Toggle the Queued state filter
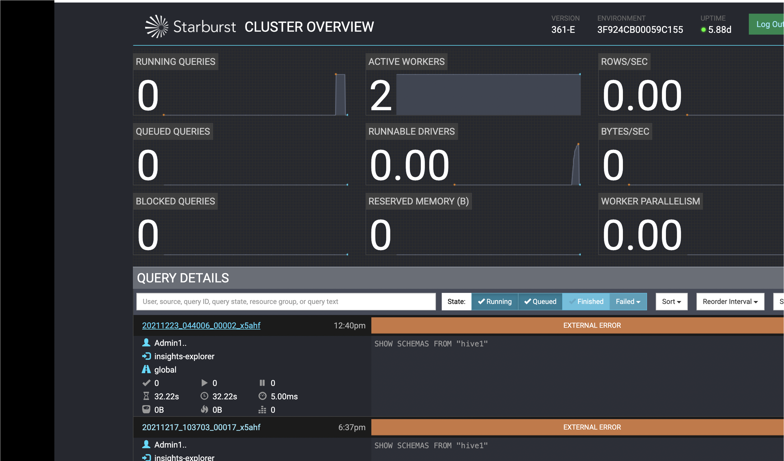784x461 pixels. pos(540,301)
